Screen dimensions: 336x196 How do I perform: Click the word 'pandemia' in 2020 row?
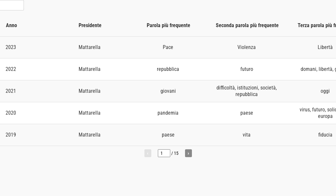point(168,113)
